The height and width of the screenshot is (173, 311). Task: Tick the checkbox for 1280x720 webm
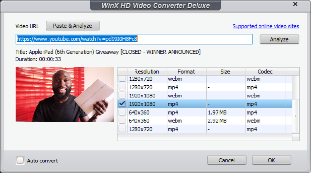point(122,79)
